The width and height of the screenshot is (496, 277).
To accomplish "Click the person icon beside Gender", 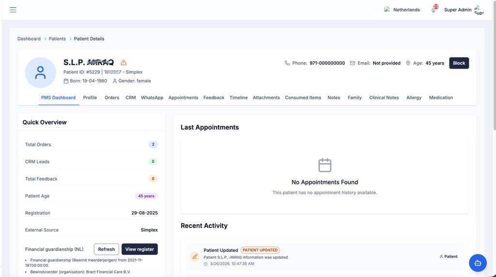I will coord(114,81).
